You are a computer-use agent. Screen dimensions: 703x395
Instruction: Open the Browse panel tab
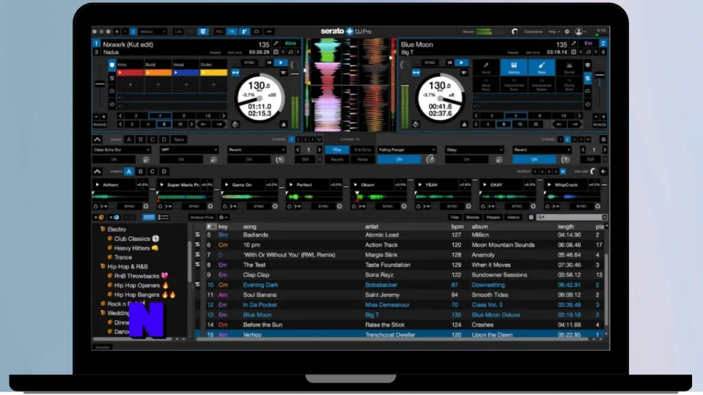(x=472, y=217)
